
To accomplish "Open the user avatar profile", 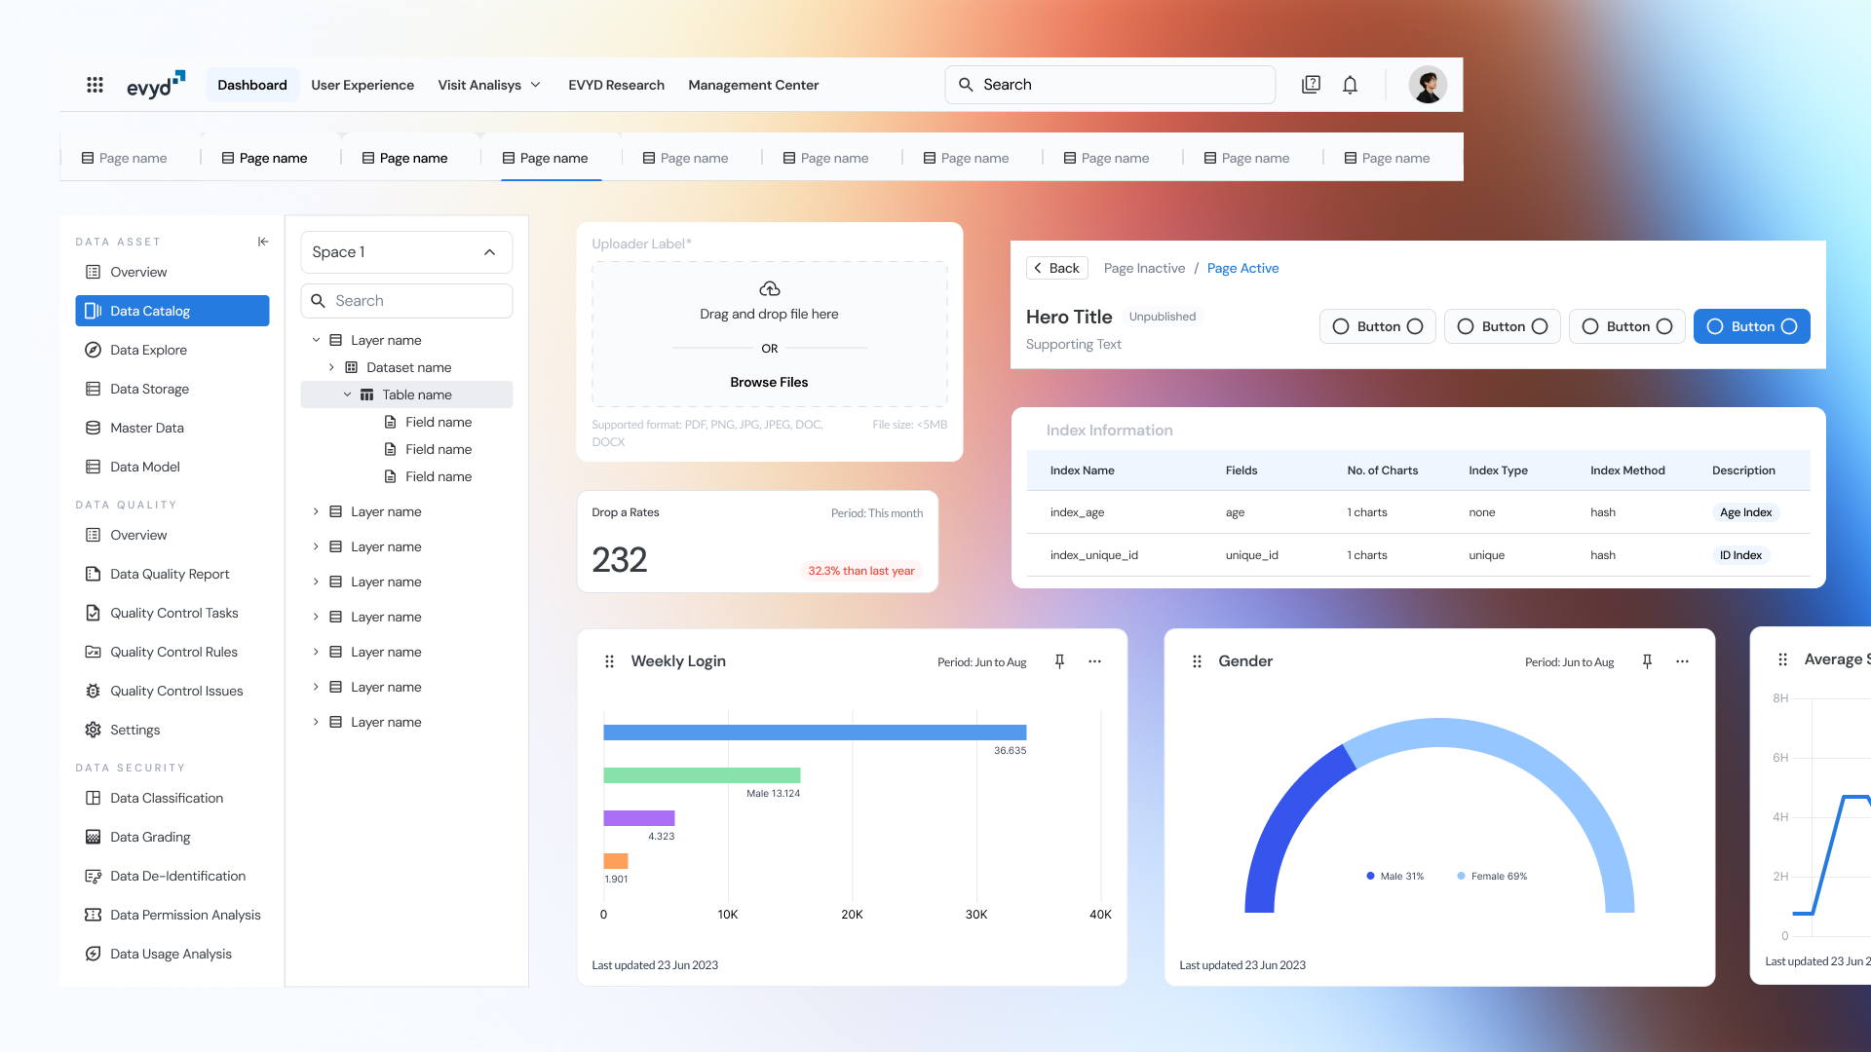I will (x=1427, y=85).
